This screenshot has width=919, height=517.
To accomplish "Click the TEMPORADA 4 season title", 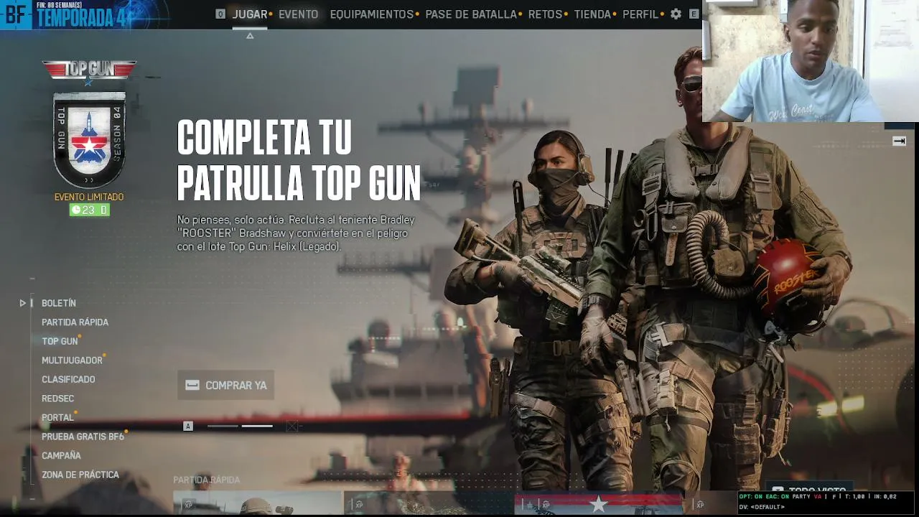I will pyautogui.click(x=81, y=18).
